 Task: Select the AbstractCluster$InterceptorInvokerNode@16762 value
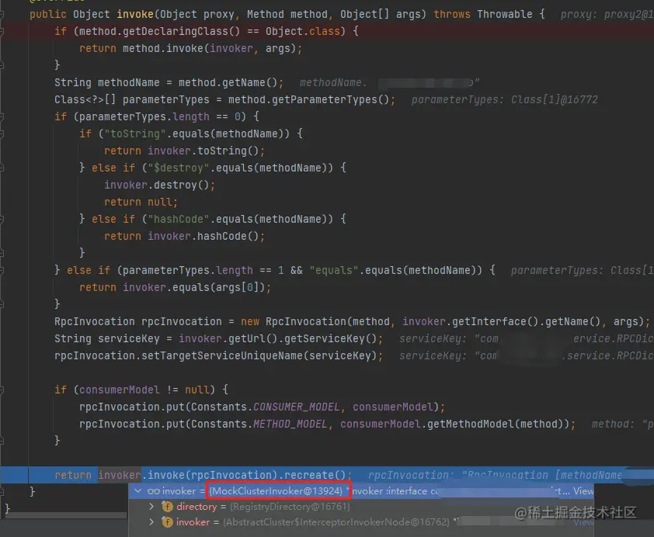coord(336,522)
